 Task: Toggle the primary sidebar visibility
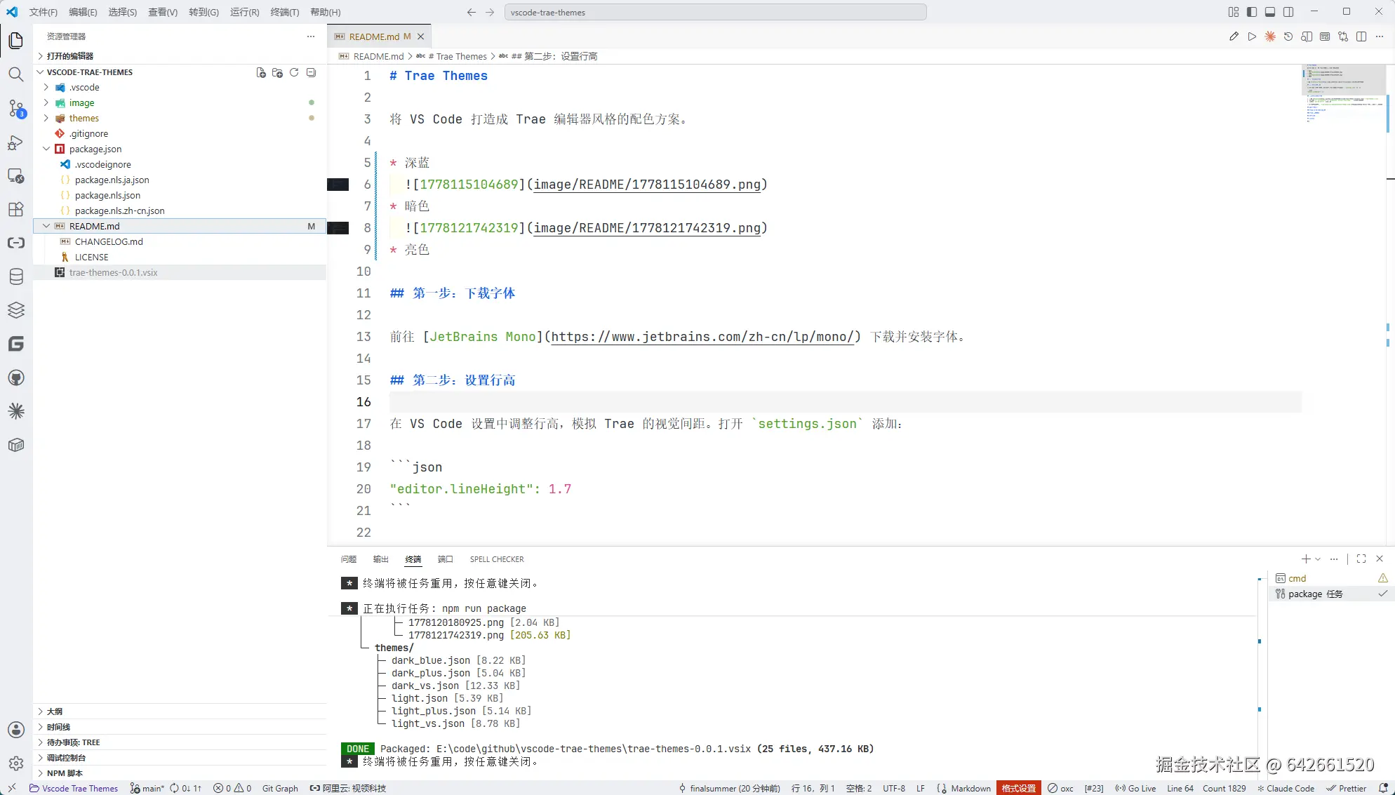1252,12
